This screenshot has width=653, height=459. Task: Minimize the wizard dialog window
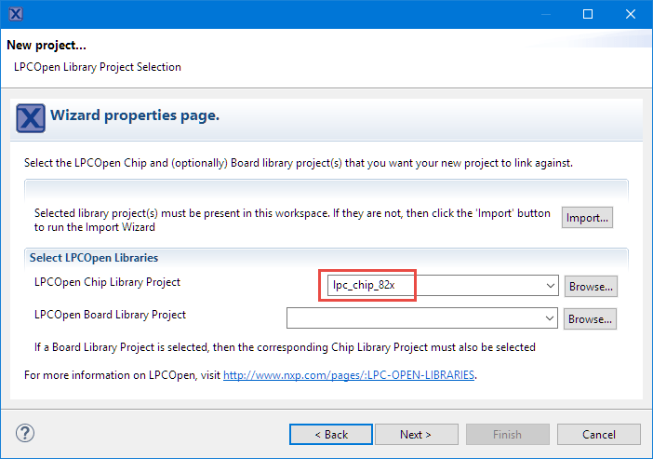pos(544,14)
